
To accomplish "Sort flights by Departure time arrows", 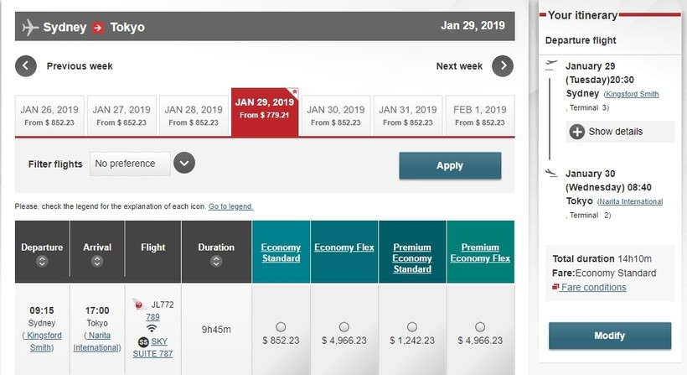I will pyautogui.click(x=42, y=261).
